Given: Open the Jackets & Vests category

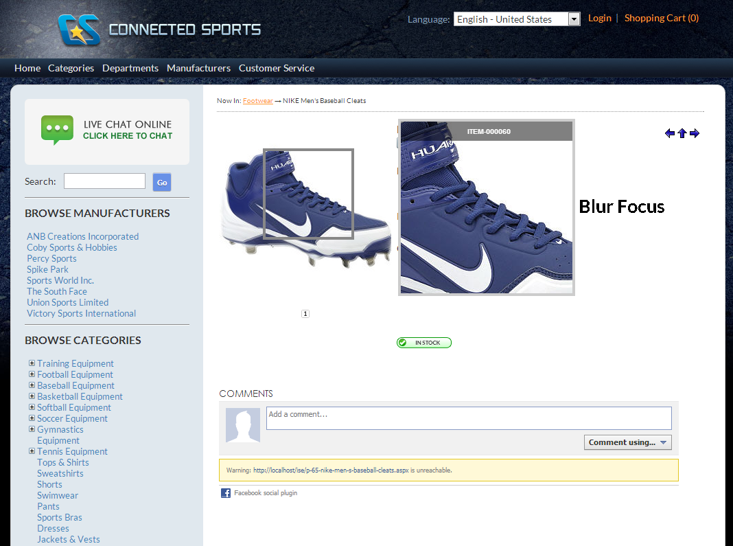Looking at the screenshot, I should 69,539.
